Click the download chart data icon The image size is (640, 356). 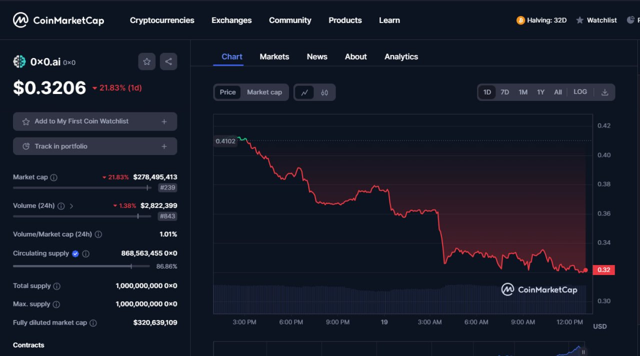click(x=604, y=92)
